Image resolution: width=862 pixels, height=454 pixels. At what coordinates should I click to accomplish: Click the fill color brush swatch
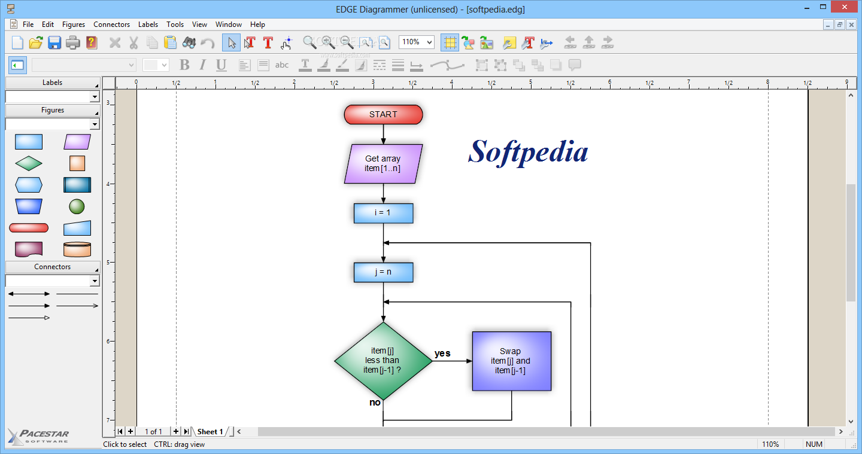tap(323, 65)
